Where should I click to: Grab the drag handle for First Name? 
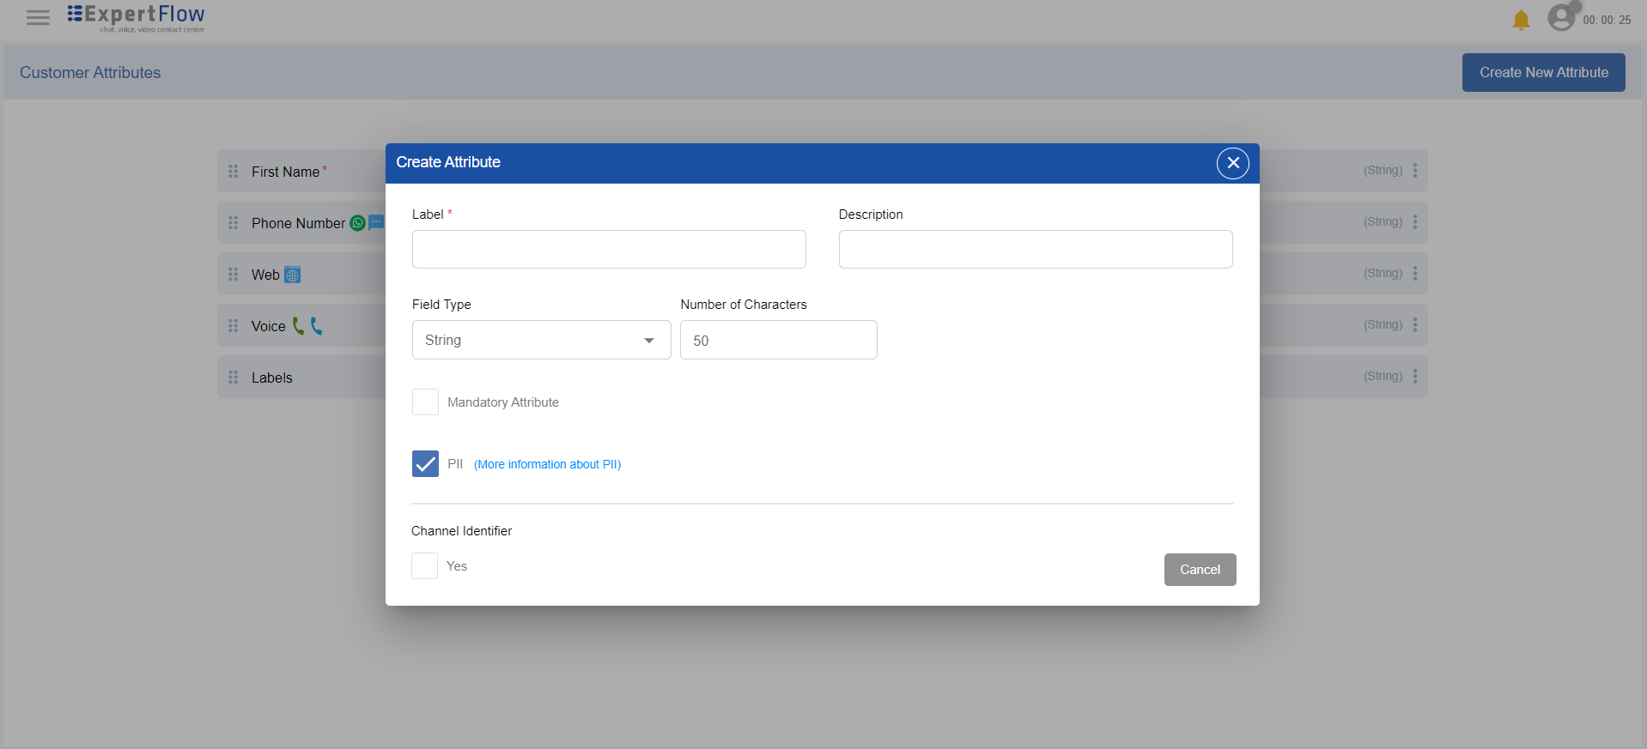[234, 172]
